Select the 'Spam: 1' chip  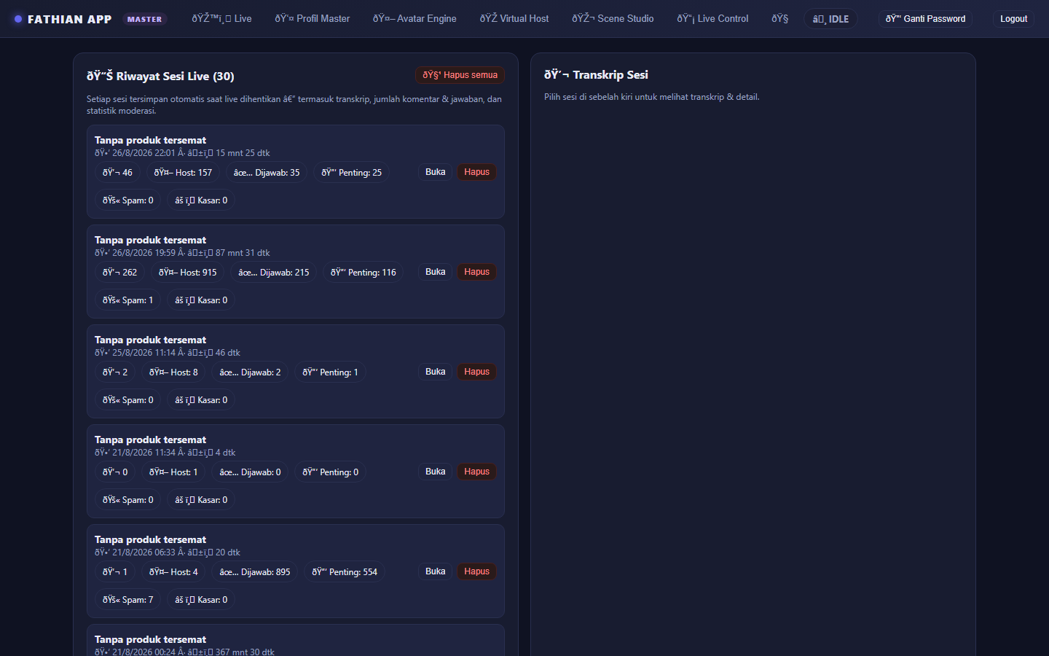point(127,300)
